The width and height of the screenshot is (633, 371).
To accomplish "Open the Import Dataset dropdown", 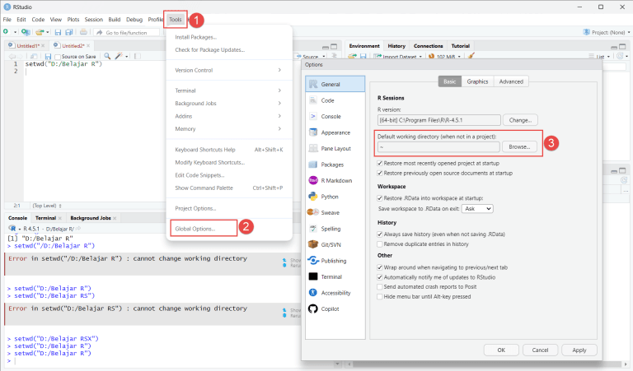I will (398, 57).
